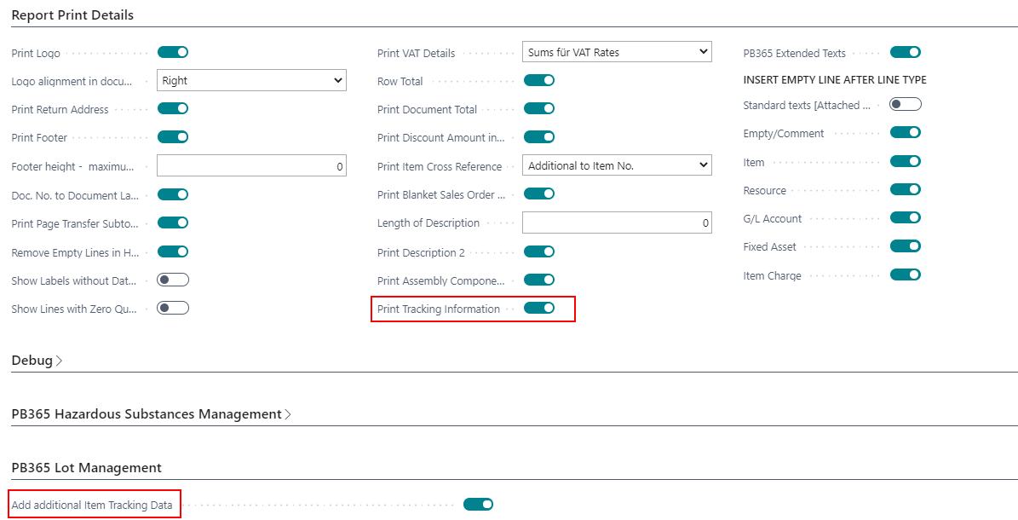Toggle the PB365 Extended Texts switch
Screen dimensions: 1018x520
(x=905, y=52)
